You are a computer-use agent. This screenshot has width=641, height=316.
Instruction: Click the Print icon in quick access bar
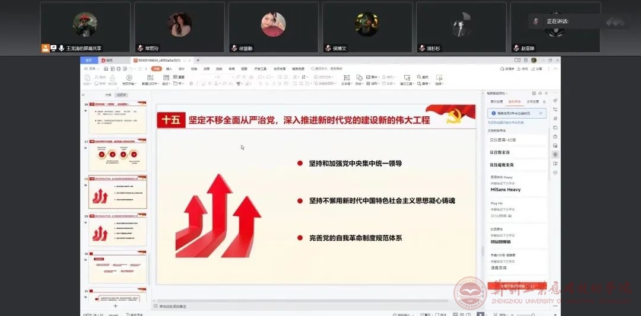pos(118,69)
